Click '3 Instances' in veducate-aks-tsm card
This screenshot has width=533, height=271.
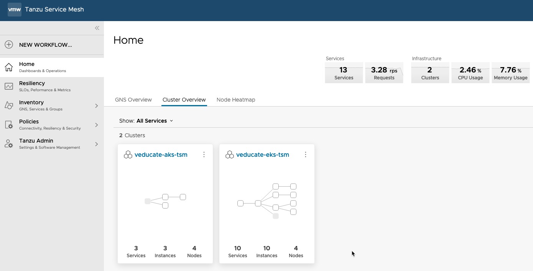[165, 251]
